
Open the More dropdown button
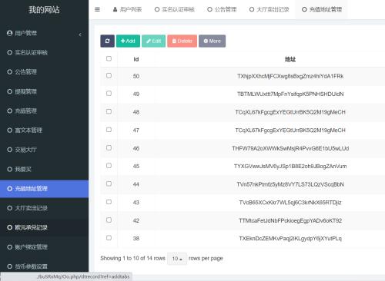pyautogui.click(x=212, y=41)
